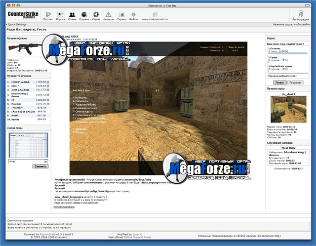Open player [MOK]^ex:N1ck's profile
This screenshot has height=246, width=316.
[x=21, y=82]
